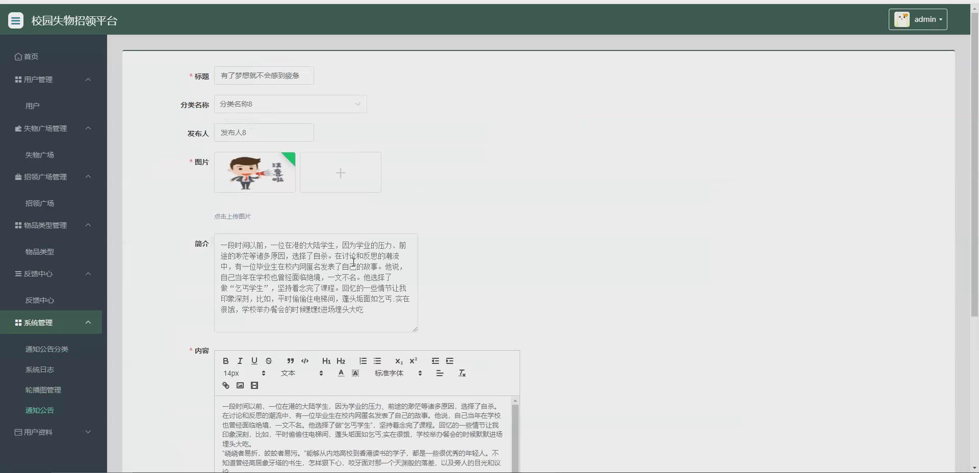This screenshot has height=473, width=979.
Task: Open 通知公告分类 in the sidebar
Action: (x=47, y=349)
